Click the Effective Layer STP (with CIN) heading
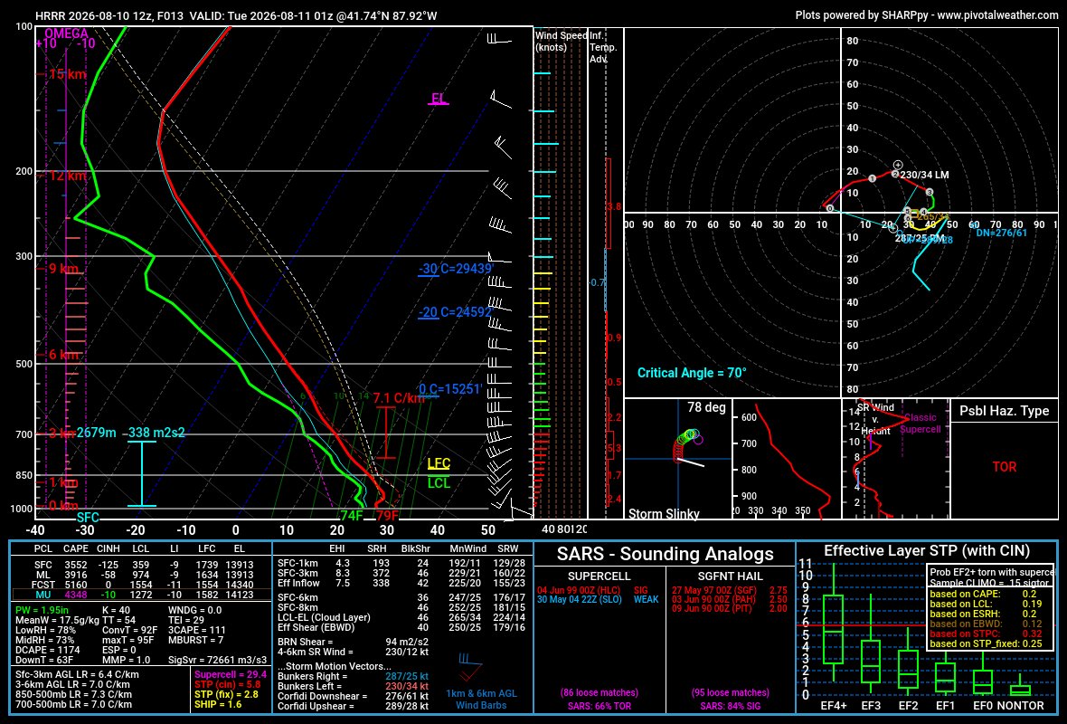 [927, 551]
